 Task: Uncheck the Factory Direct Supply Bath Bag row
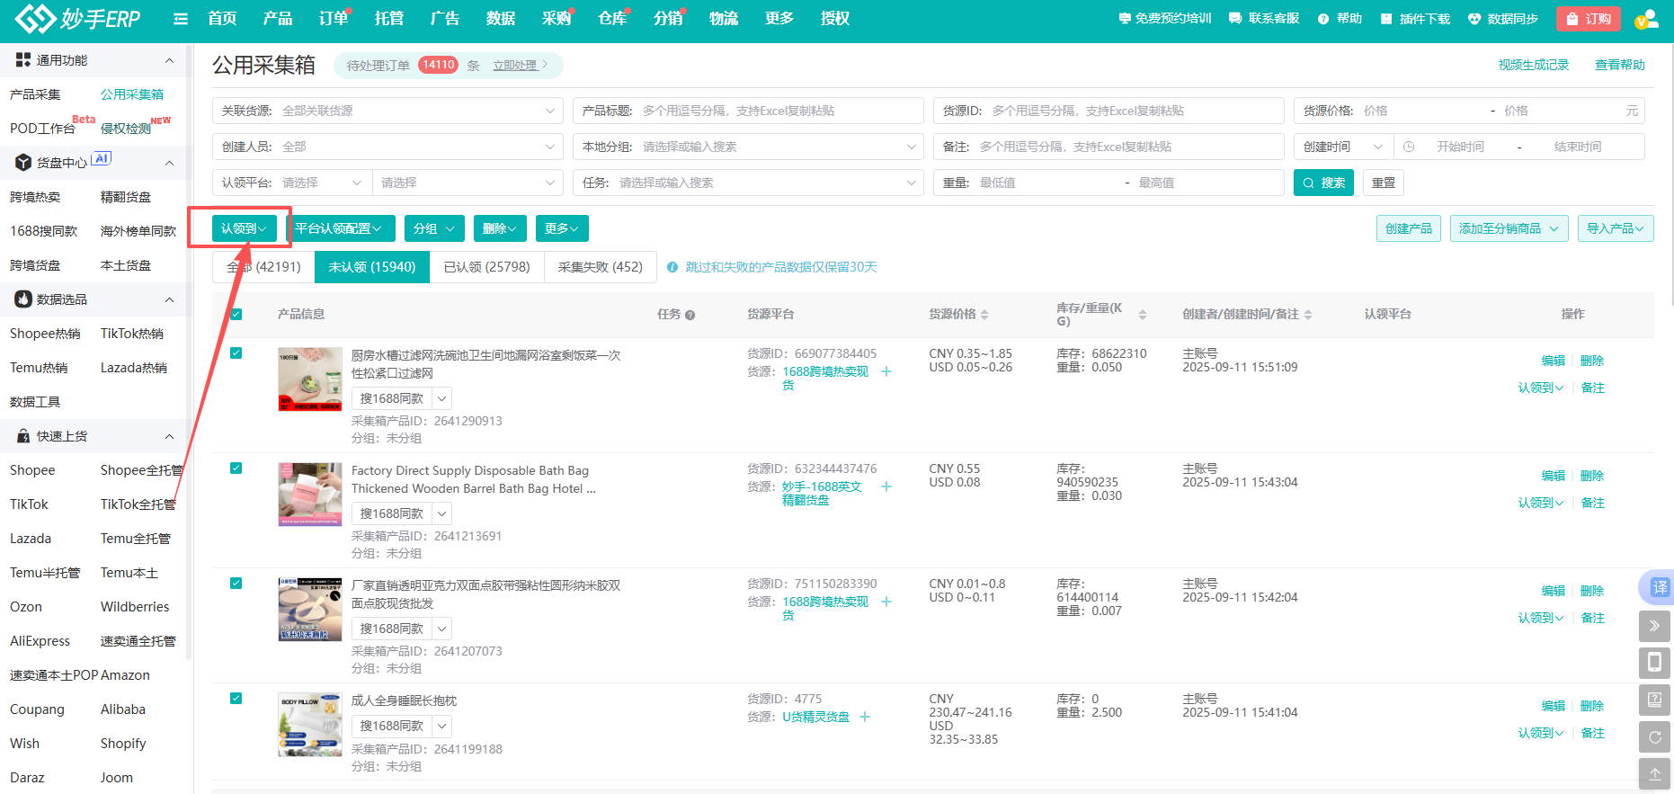click(x=236, y=468)
